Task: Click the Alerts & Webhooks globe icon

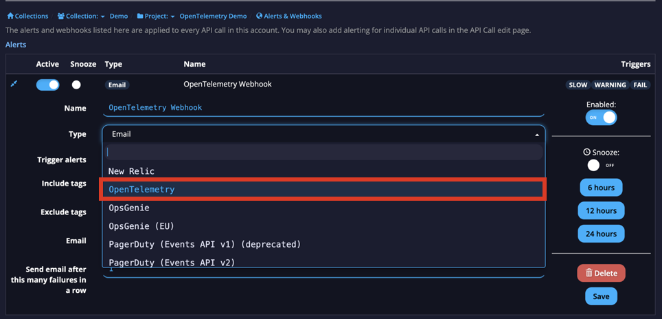Action: point(259,16)
